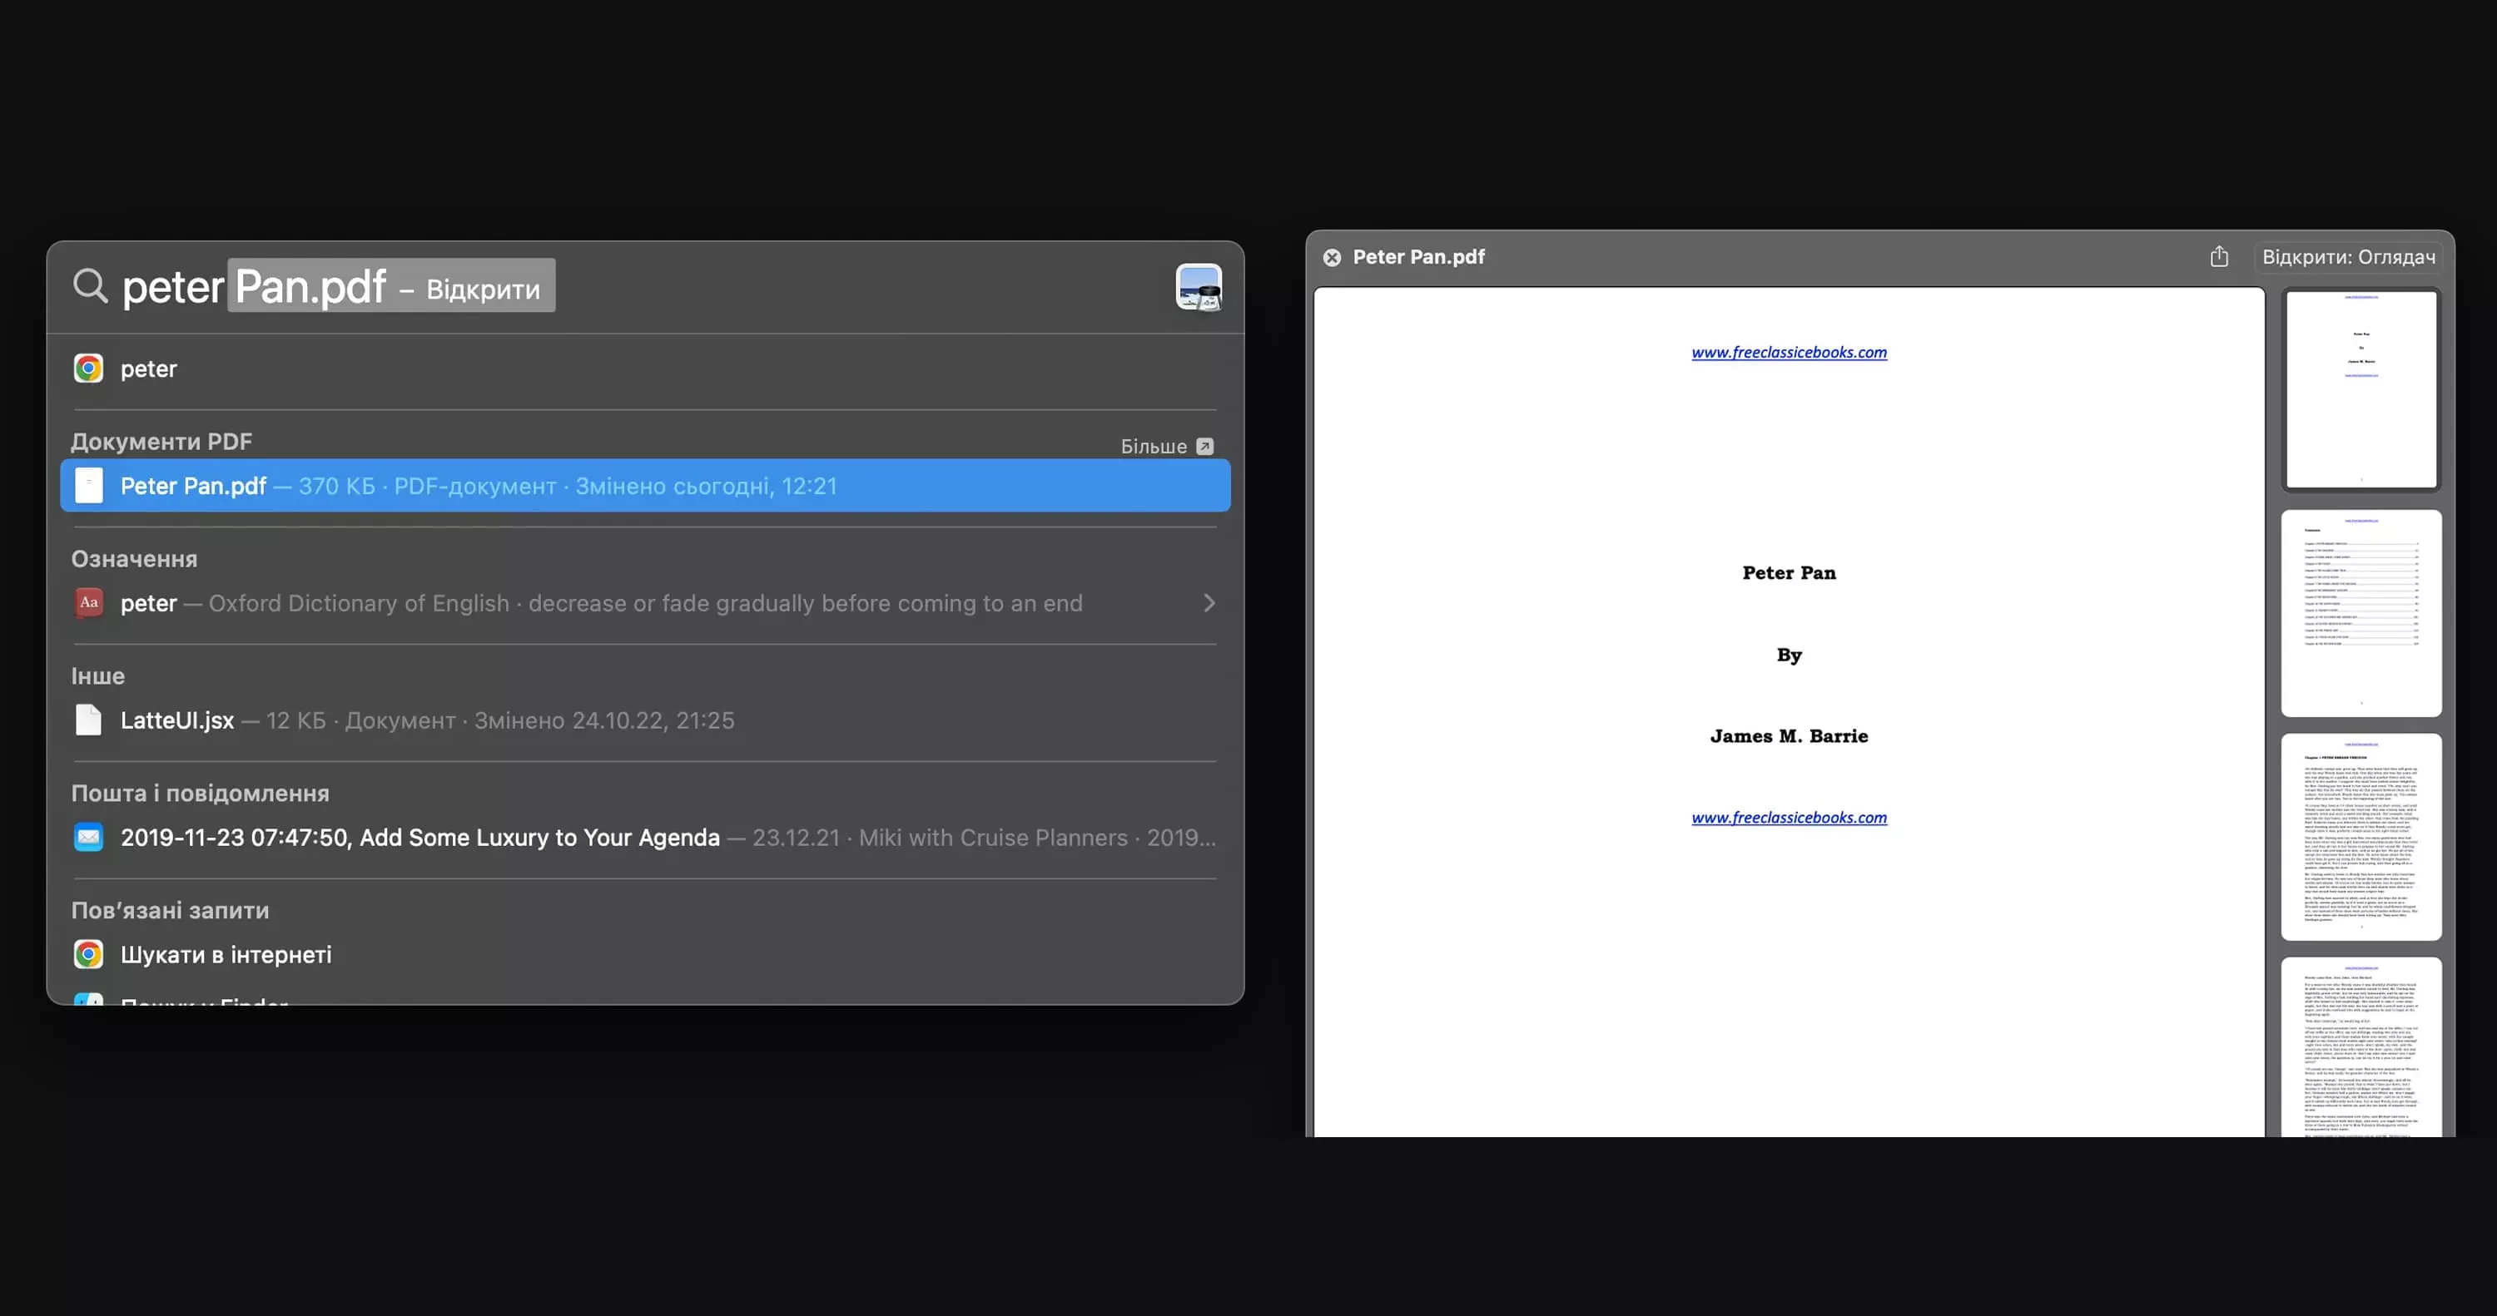This screenshot has height=1316, width=2497.
Task: Select the Oxford Dictionary 'peter' definition row
Action: click(644, 603)
